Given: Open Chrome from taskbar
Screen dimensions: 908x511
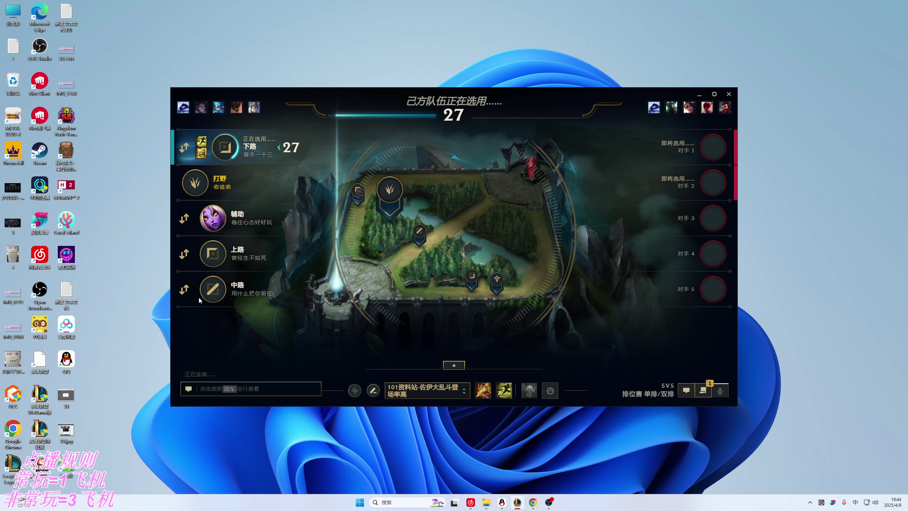Looking at the screenshot, I should point(533,502).
